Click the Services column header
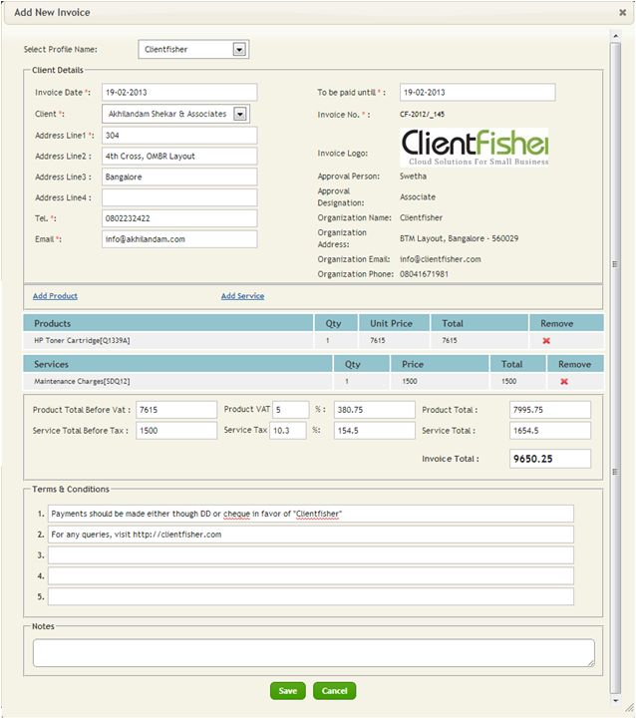 point(177,364)
